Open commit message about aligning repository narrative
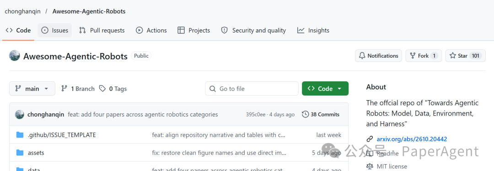494x171 pixels. point(219,135)
